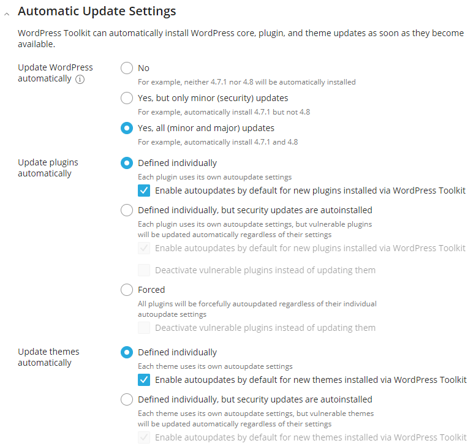Collapse the Automatic Update Settings section
The image size is (476, 446).
(7, 13)
